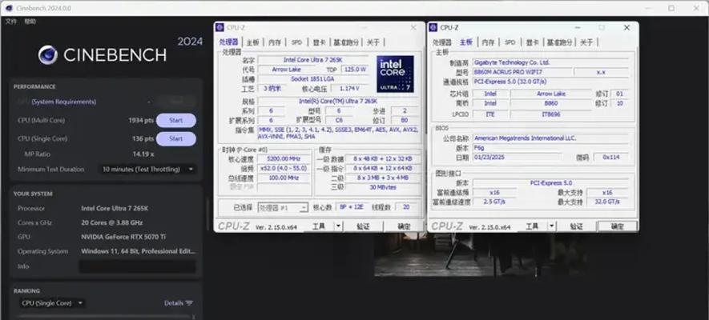Click the Intel Core Ultra 7 logo
The image size is (709, 320).
point(395,74)
